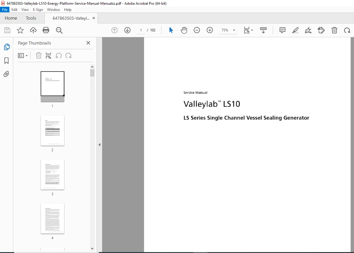
Task: Open the fit page options dropdown arrow
Action: click(x=252, y=30)
